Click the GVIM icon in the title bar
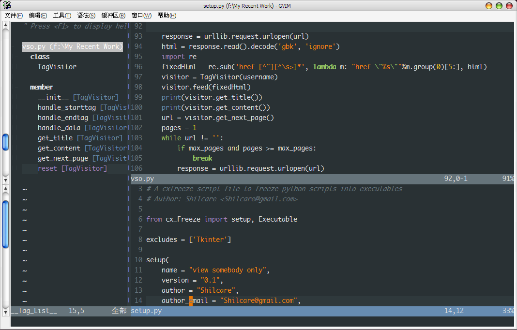Image resolution: width=517 pixels, height=330 pixels. (6, 6)
